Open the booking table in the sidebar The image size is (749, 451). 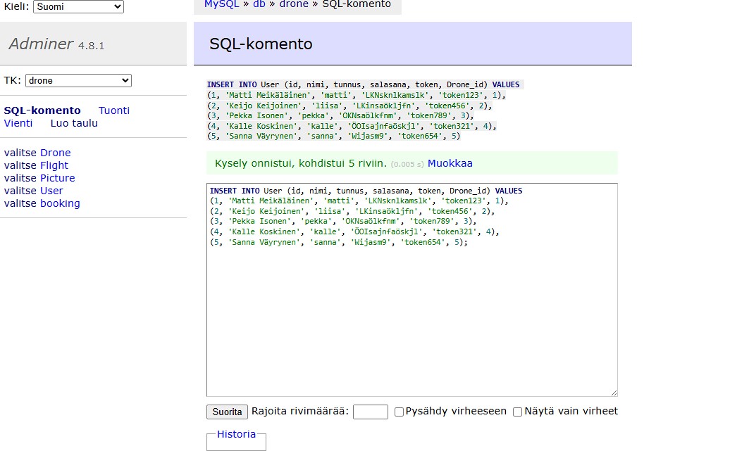(x=60, y=203)
